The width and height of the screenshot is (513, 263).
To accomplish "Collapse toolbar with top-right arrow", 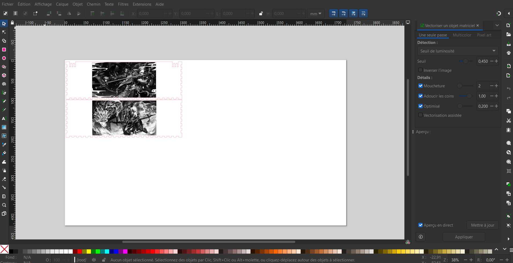I will coord(508,13).
